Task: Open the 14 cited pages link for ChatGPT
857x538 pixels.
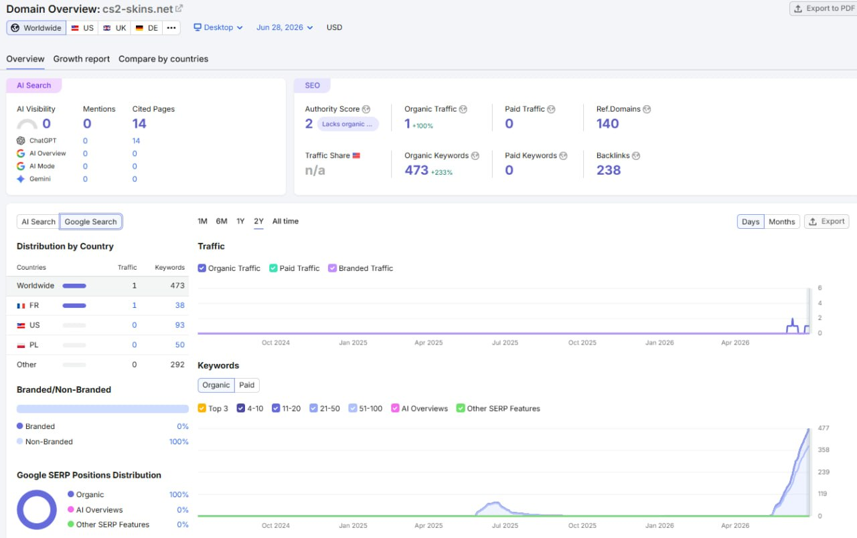Action: pyautogui.click(x=136, y=141)
